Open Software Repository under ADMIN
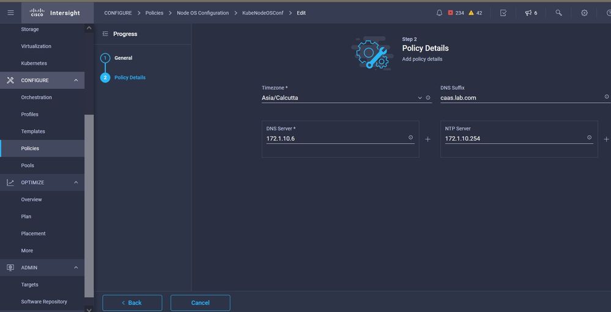 [44, 302]
